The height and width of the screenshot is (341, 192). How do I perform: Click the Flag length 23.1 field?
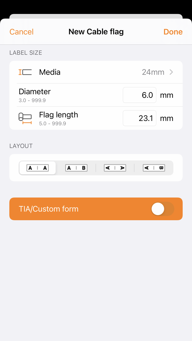coord(139,118)
